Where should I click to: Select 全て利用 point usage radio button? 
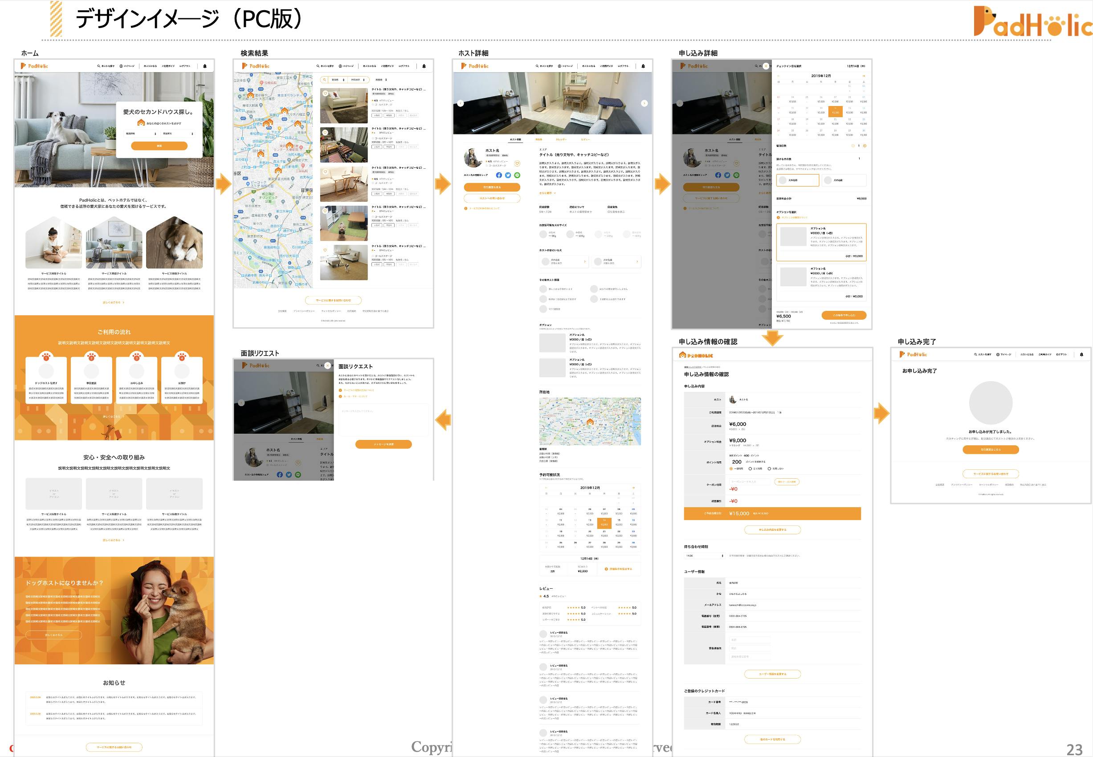point(750,468)
